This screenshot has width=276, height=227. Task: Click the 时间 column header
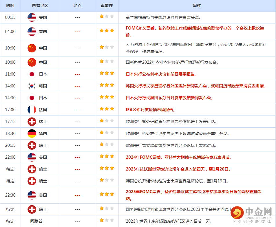coord(10,6)
